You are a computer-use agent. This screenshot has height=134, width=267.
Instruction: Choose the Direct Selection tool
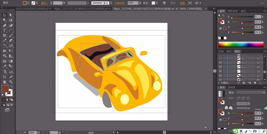coord(11,15)
